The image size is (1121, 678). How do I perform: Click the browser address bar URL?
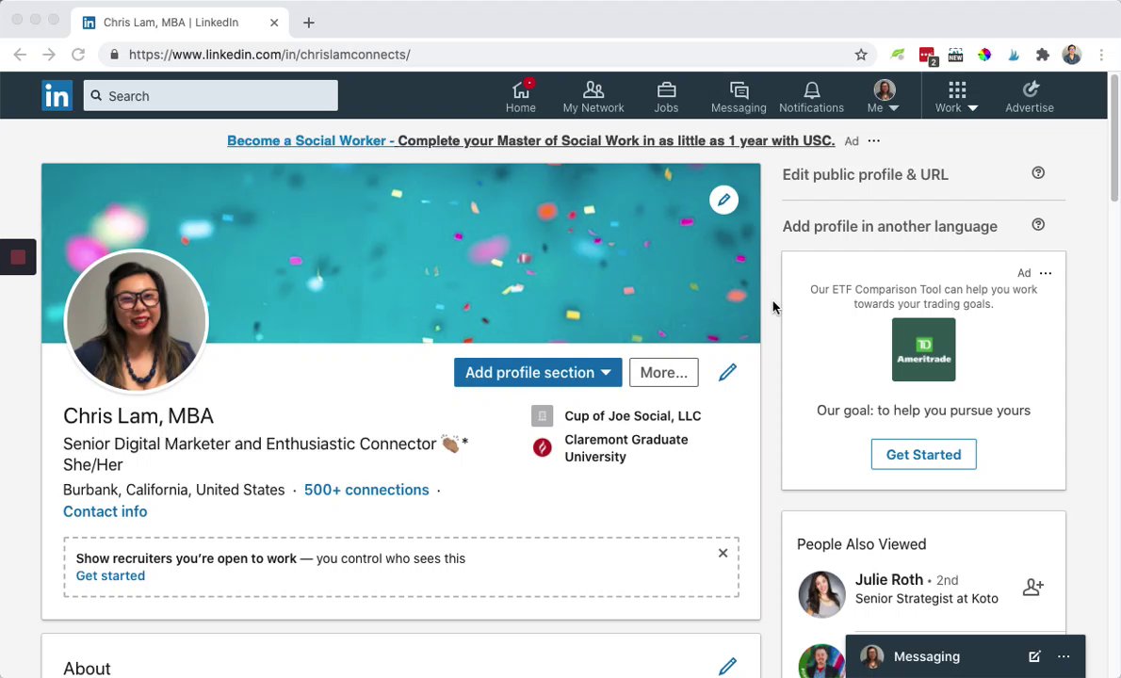point(269,55)
